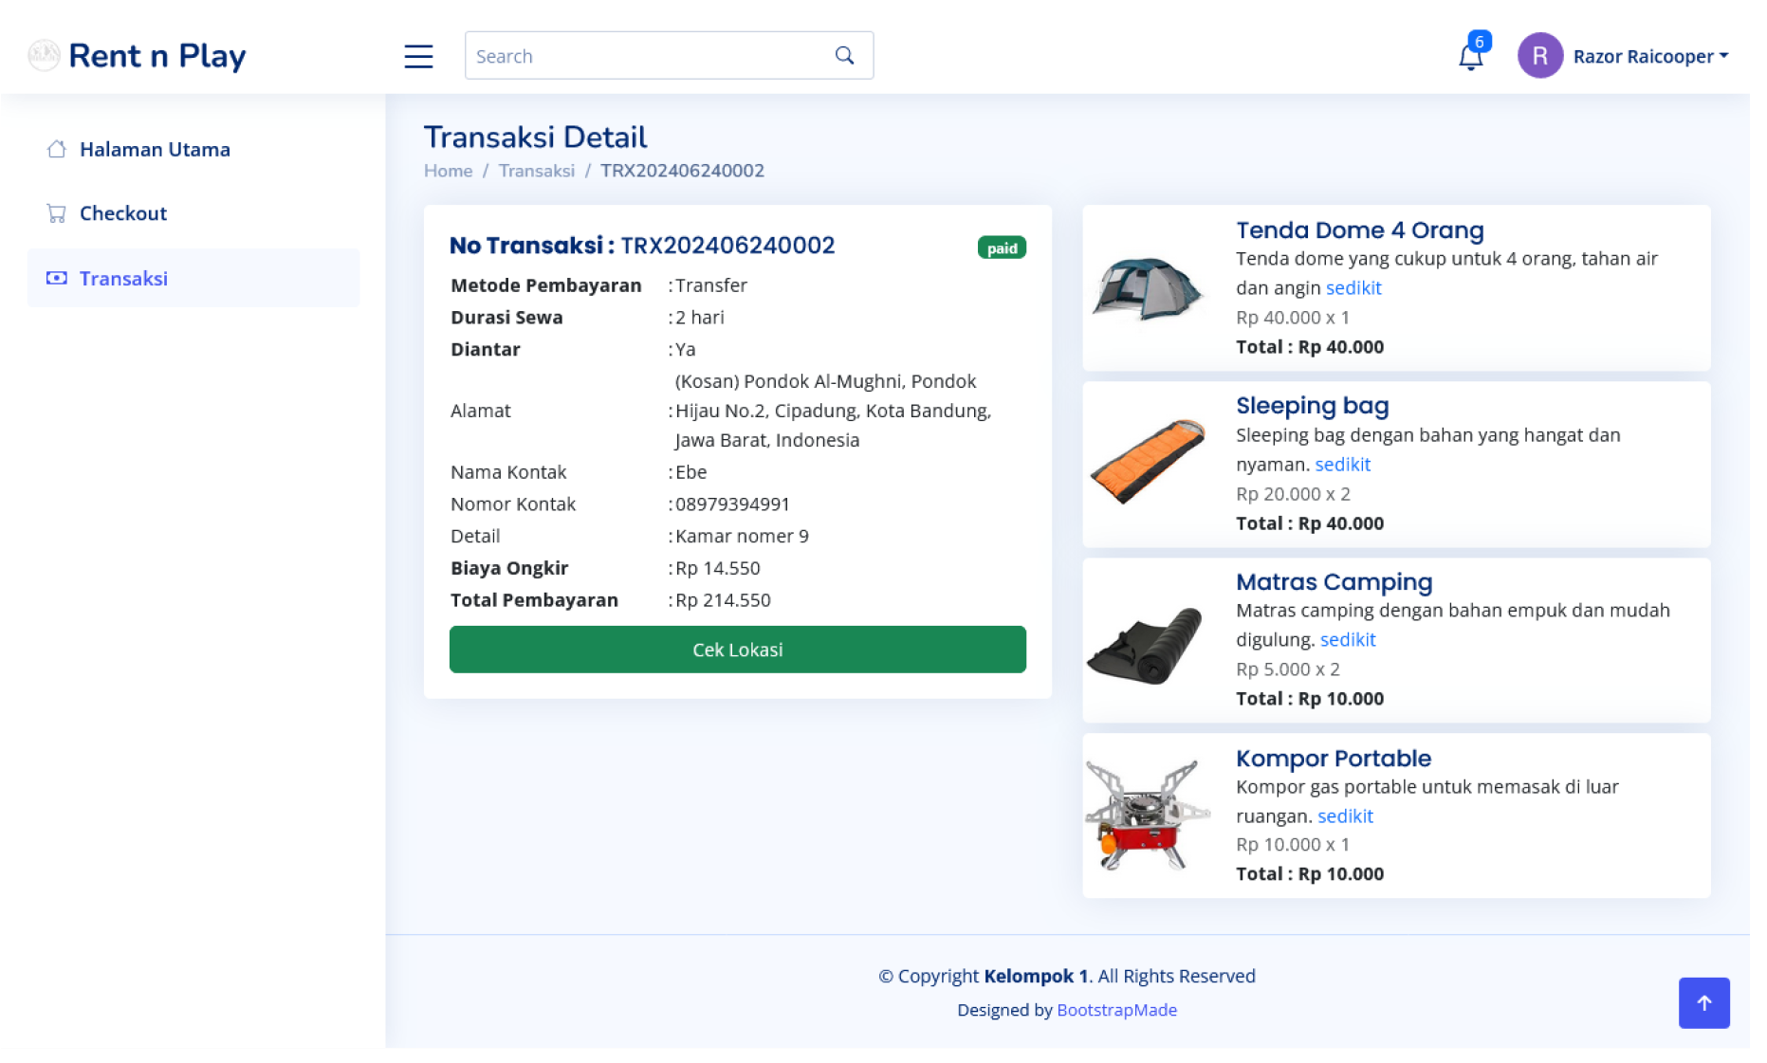Screen dimensions: 1767x1063
Task: Expand the Sleeping bag description via sedikit
Action: tap(1342, 464)
